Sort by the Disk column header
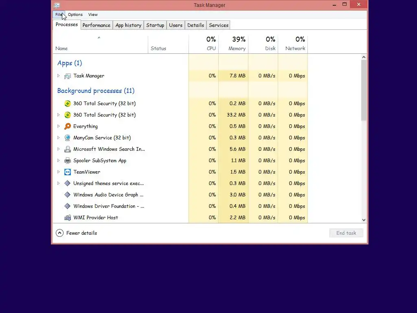The image size is (417, 313). [263, 44]
